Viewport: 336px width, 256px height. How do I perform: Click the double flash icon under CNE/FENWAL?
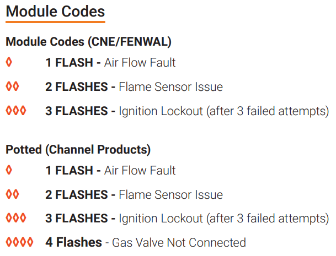(x=12, y=86)
